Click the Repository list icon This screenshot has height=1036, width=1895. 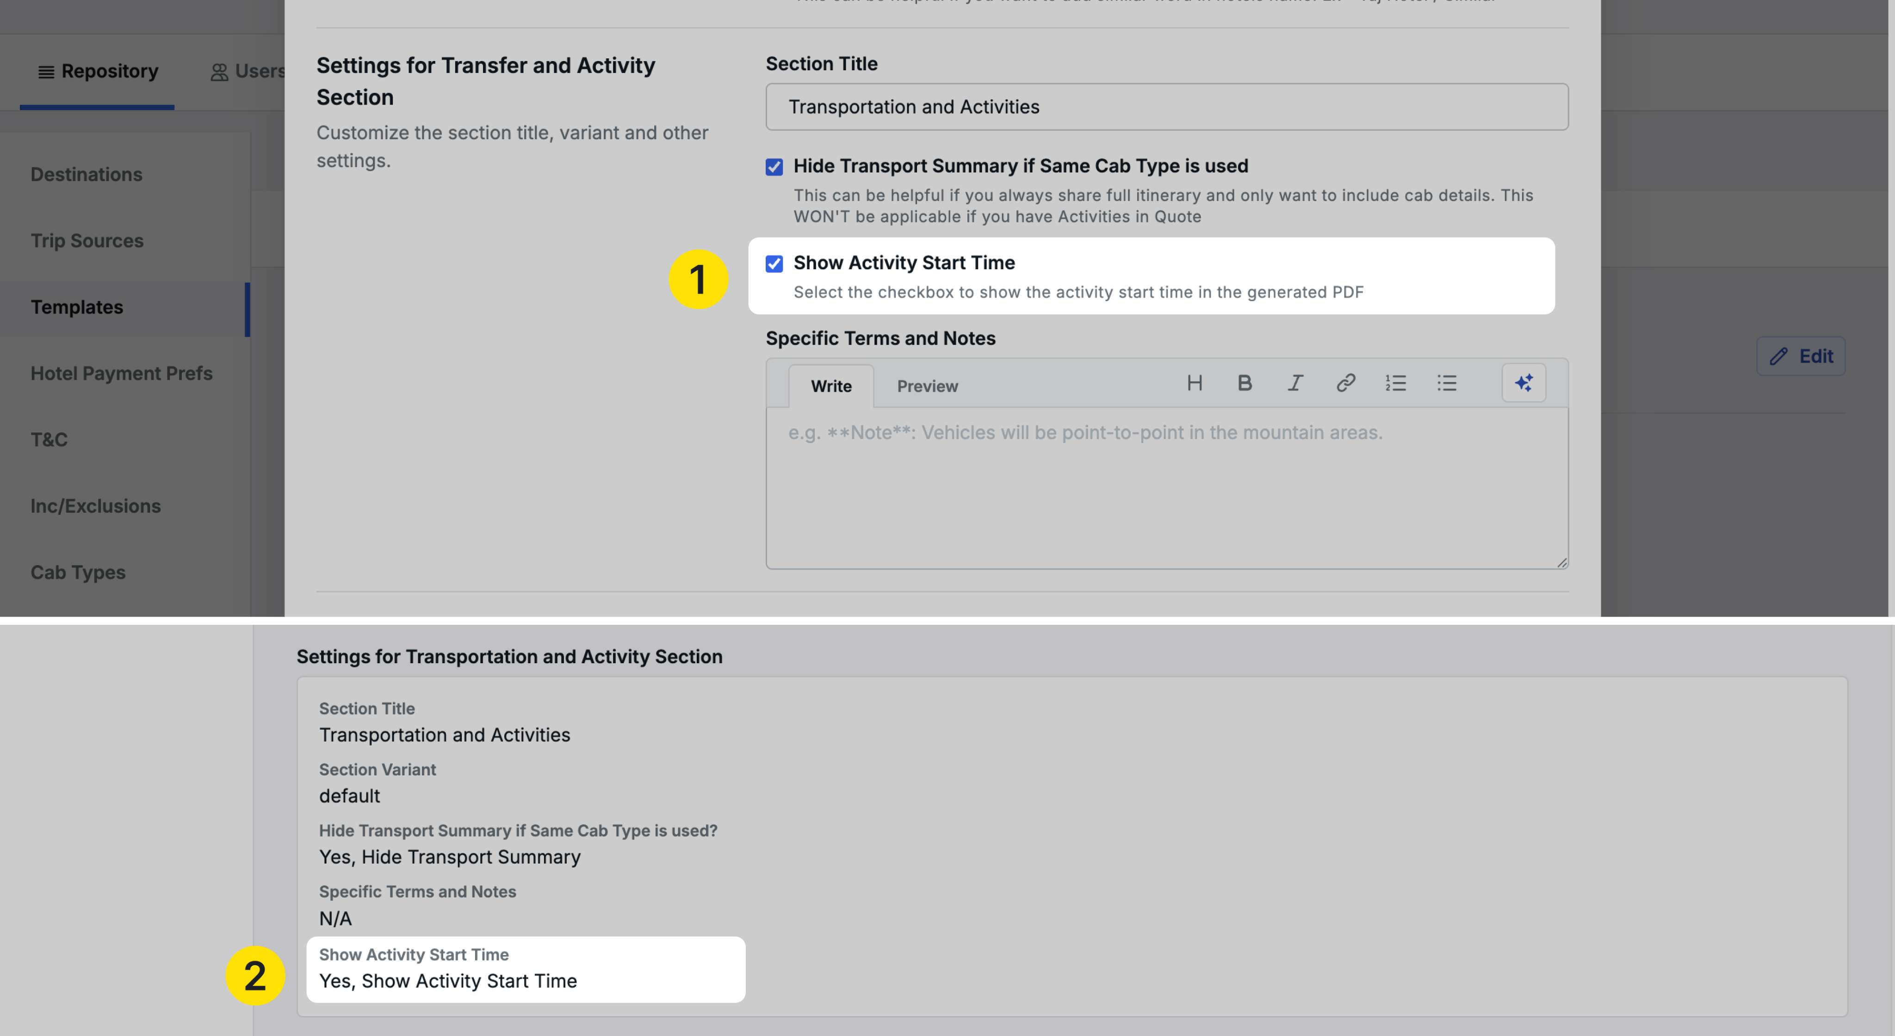point(46,72)
